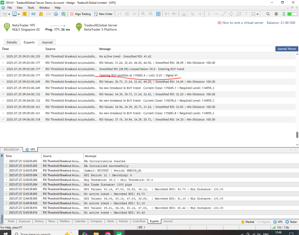Viewport: 299px width, 235px height.
Task: Select the text label tool
Action: point(246,14)
